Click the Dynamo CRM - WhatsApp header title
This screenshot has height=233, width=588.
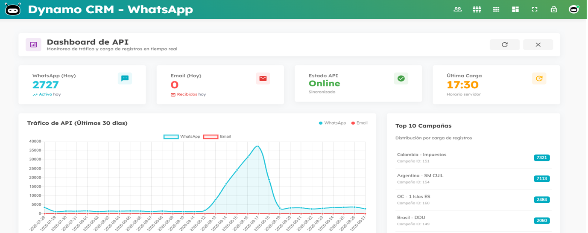tap(111, 9)
